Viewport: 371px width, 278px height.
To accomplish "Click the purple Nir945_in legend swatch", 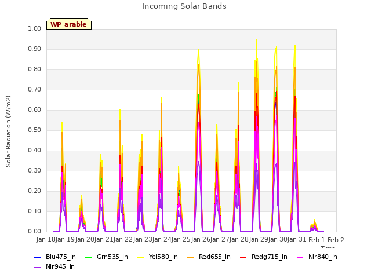I will (x=37, y=268).
